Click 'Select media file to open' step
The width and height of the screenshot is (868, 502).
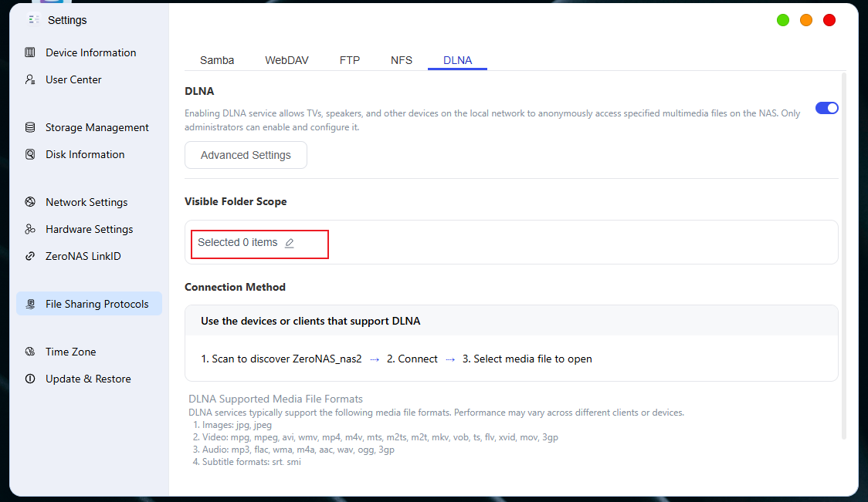[527, 359]
